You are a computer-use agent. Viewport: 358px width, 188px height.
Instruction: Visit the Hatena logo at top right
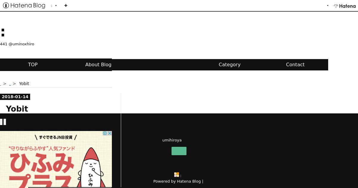pos(345,6)
